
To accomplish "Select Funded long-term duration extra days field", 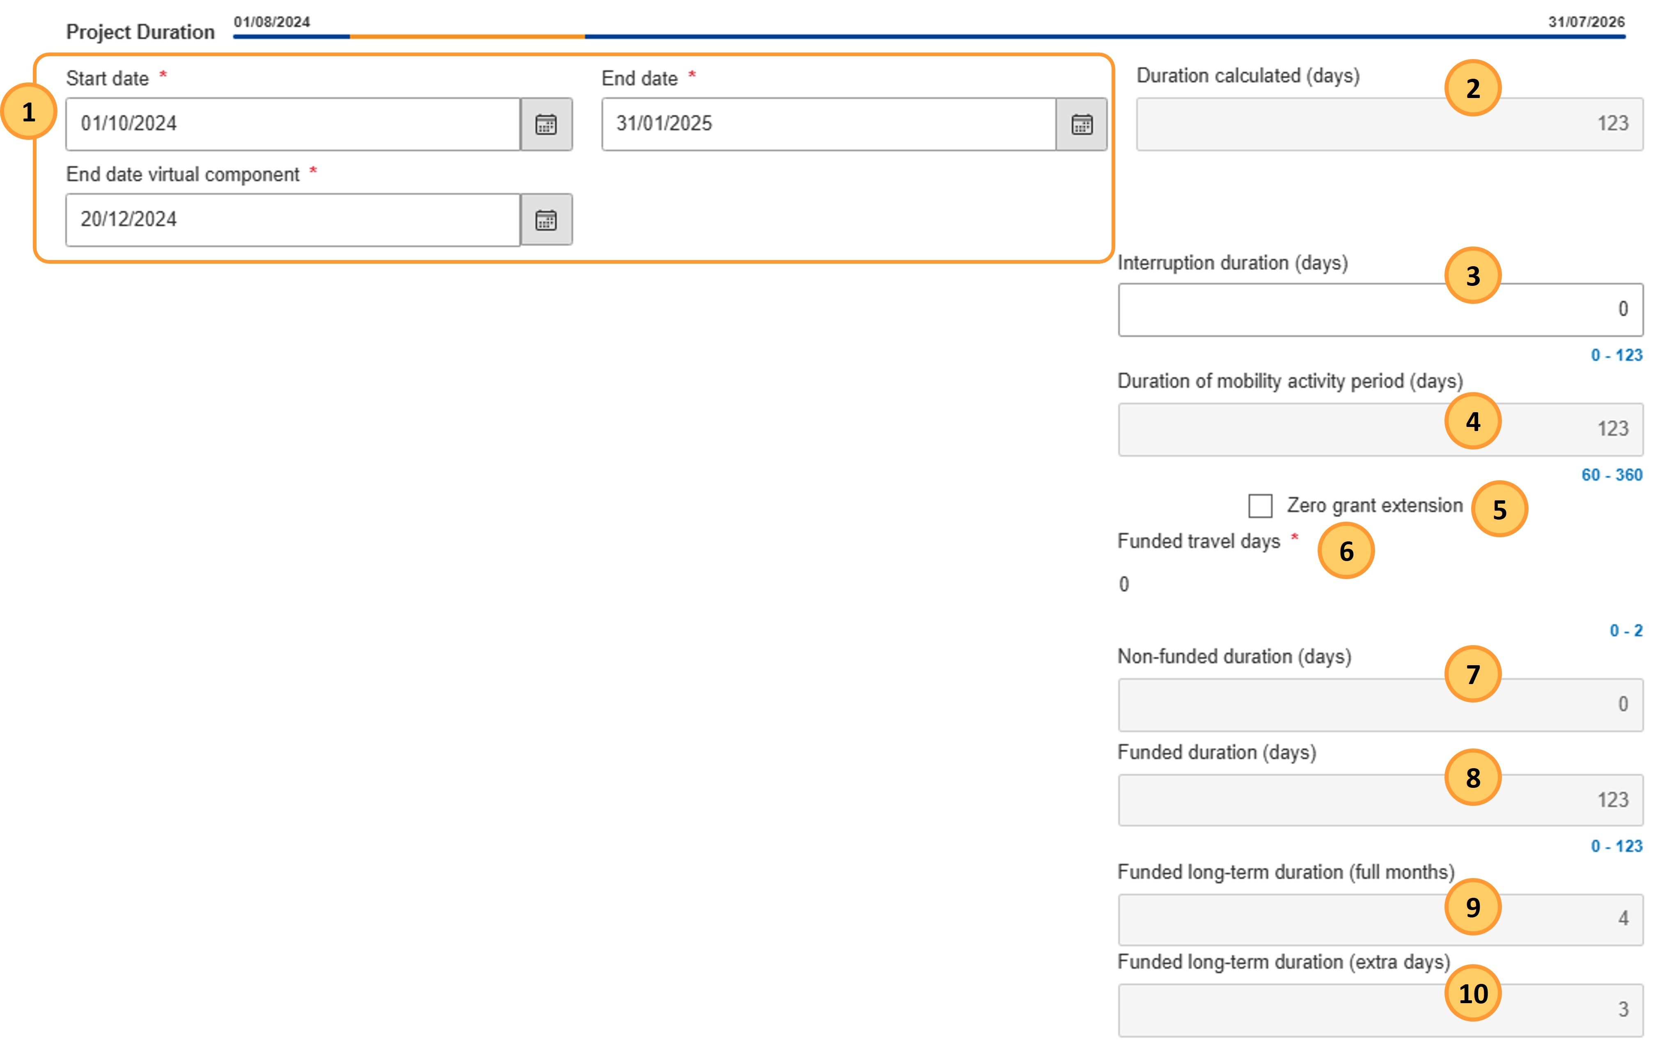I will click(x=1380, y=1010).
